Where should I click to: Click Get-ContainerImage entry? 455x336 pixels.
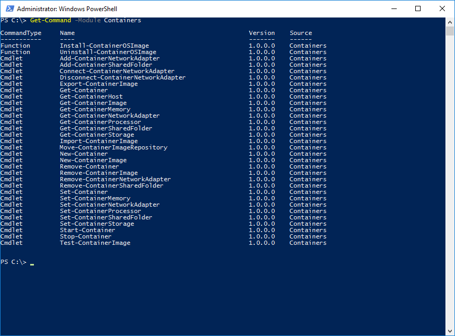click(93, 103)
